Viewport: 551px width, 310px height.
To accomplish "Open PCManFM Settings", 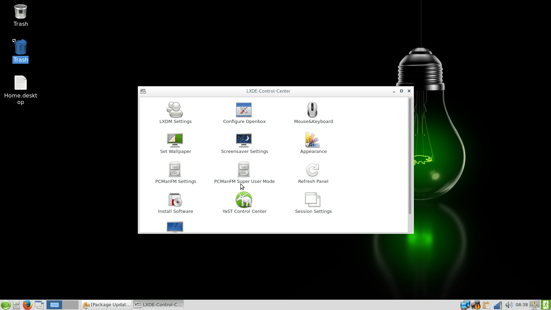I will pos(175,170).
